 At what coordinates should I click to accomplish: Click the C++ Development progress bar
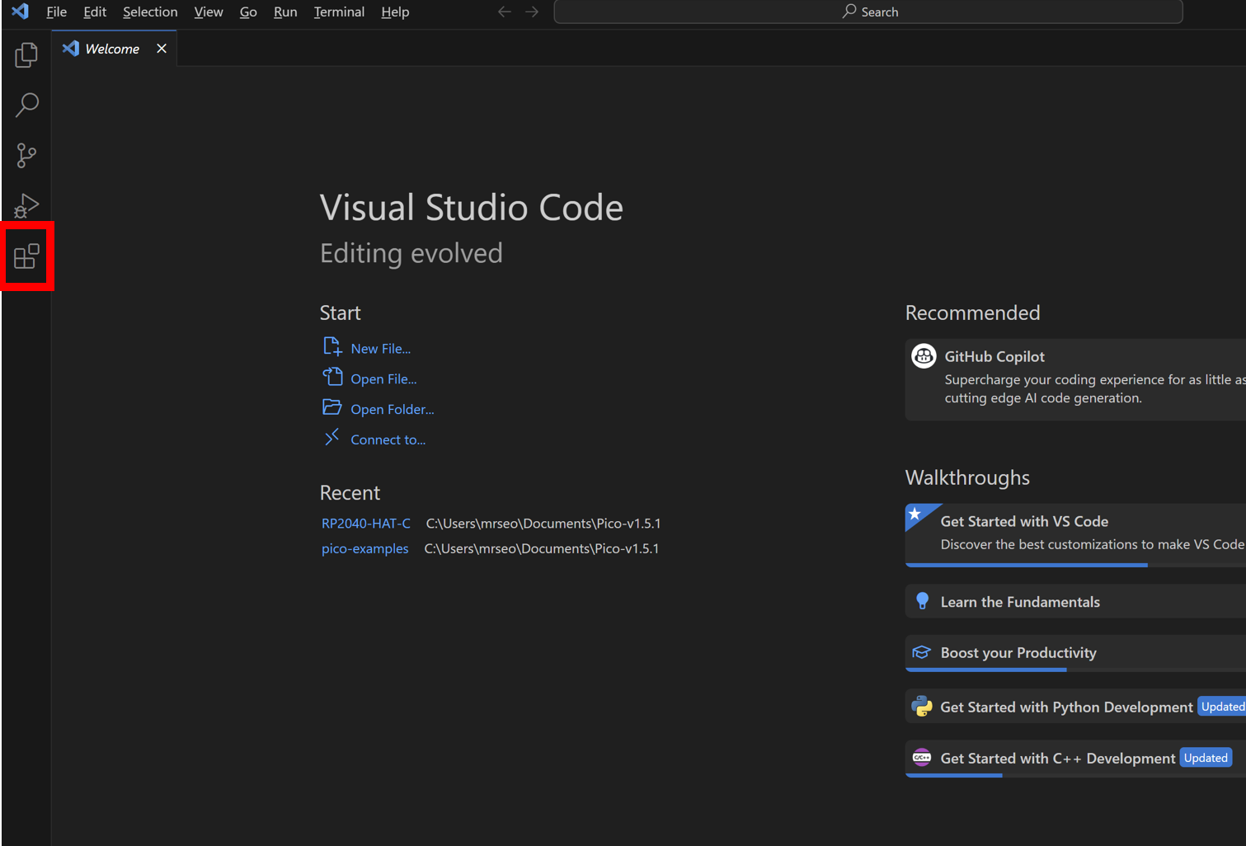[x=954, y=775]
